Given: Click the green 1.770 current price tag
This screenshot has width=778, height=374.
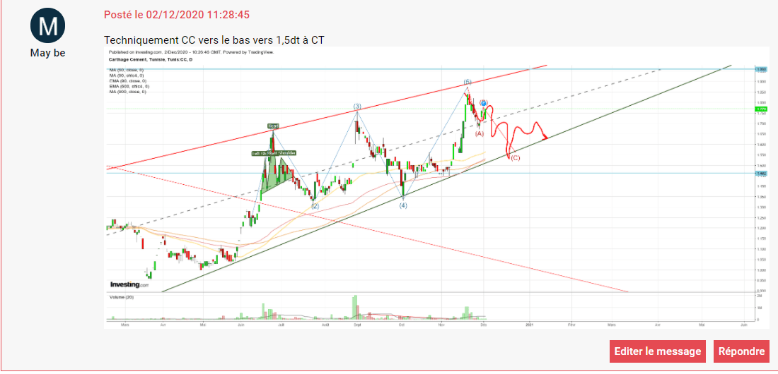Looking at the screenshot, I should tap(760, 109).
